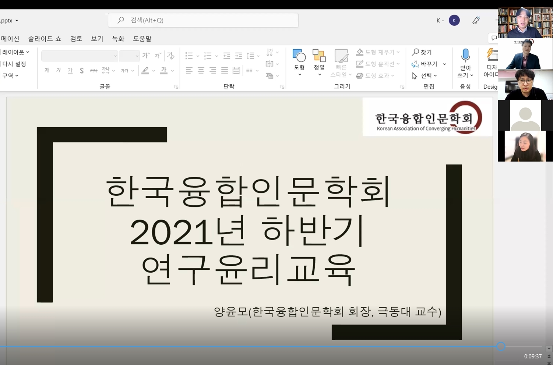This screenshot has width=553, height=365.
Task: Open the 정렬 arrange menu
Action: [319, 63]
